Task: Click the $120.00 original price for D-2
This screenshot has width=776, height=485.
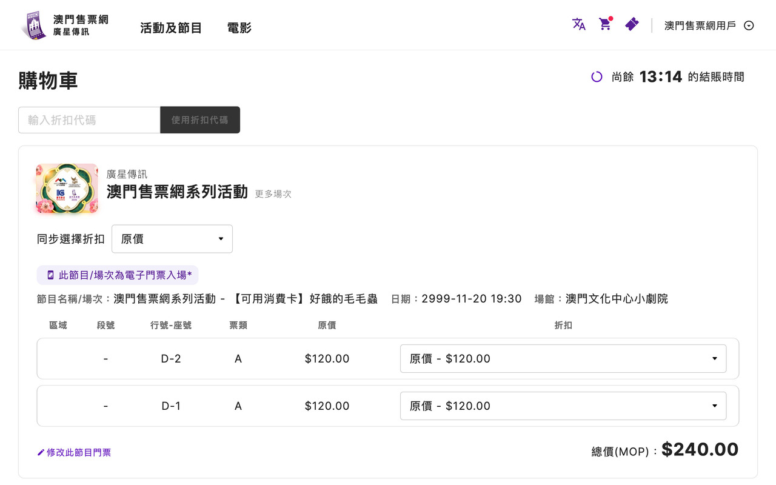Action: coord(327,359)
